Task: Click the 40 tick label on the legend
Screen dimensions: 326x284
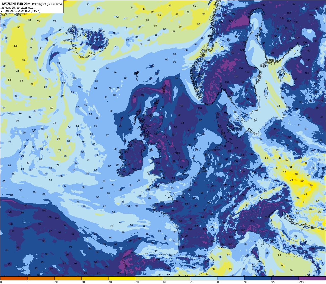Action: pyautogui.click(x=110, y=282)
